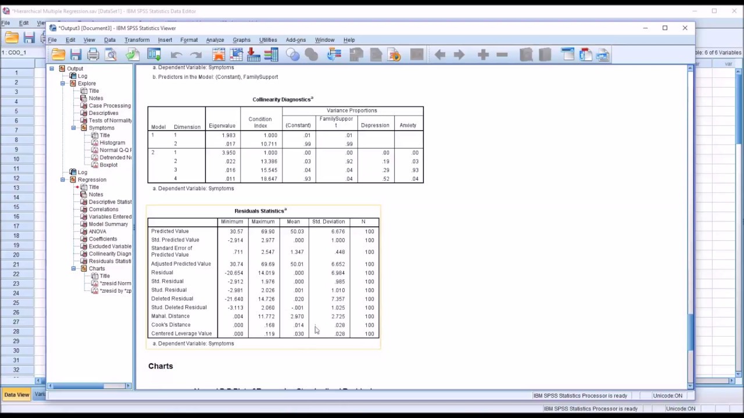Viewport: 744px width, 418px height.
Task: Click the overlapping circles toolbar icon
Action: [293, 55]
